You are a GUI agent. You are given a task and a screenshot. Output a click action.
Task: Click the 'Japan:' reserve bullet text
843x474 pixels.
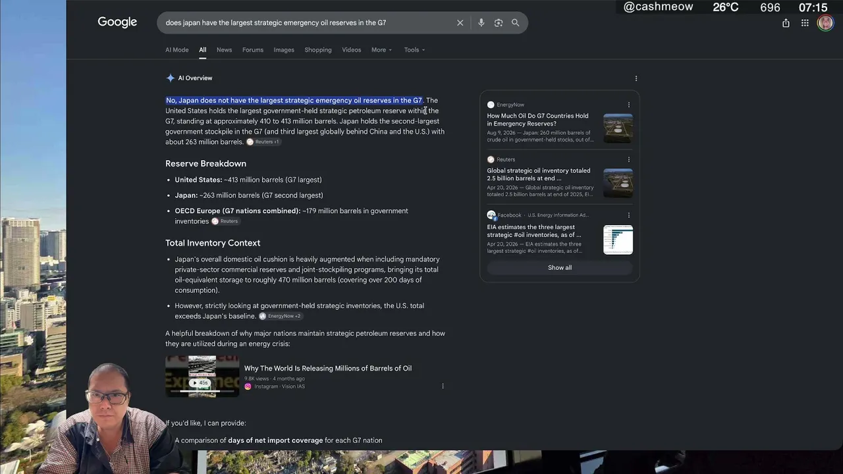pyautogui.click(x=186, y=196)
